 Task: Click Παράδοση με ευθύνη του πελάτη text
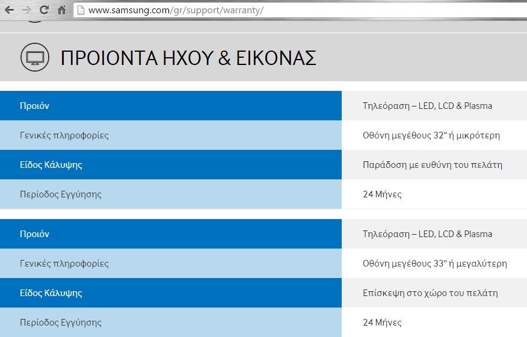(x=432, y=165)
